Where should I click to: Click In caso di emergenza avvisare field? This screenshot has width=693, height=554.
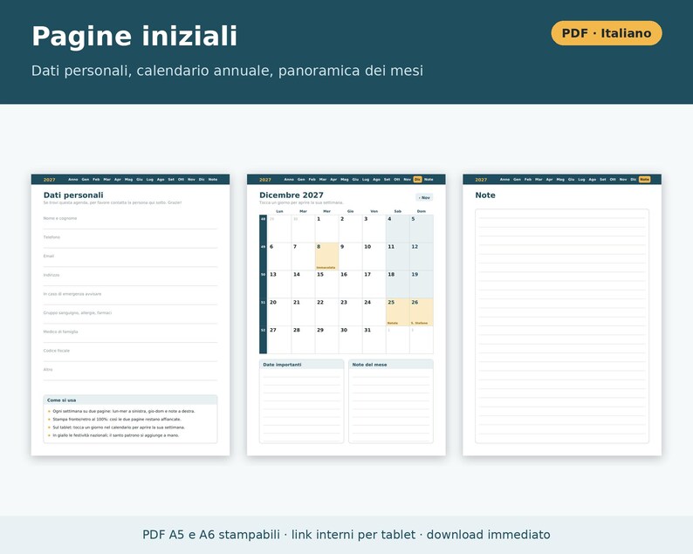pyautogui.click(x=130, y=298)
